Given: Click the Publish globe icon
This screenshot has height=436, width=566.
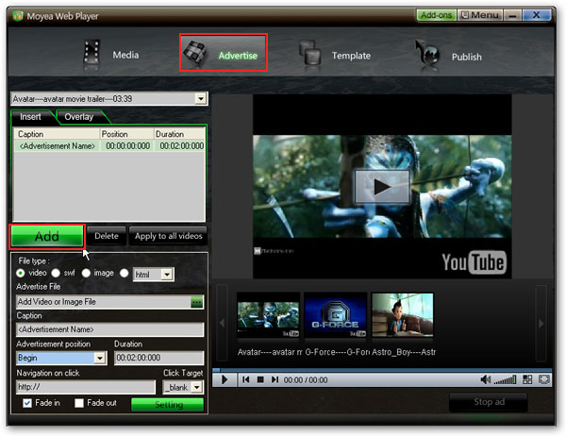Looking at the screenshot, I should [427, 53].
